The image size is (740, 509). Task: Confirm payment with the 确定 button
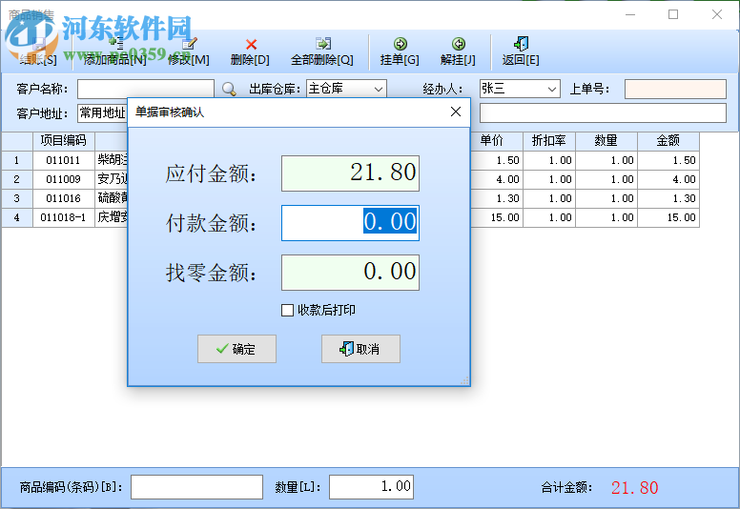coord(236,349)
